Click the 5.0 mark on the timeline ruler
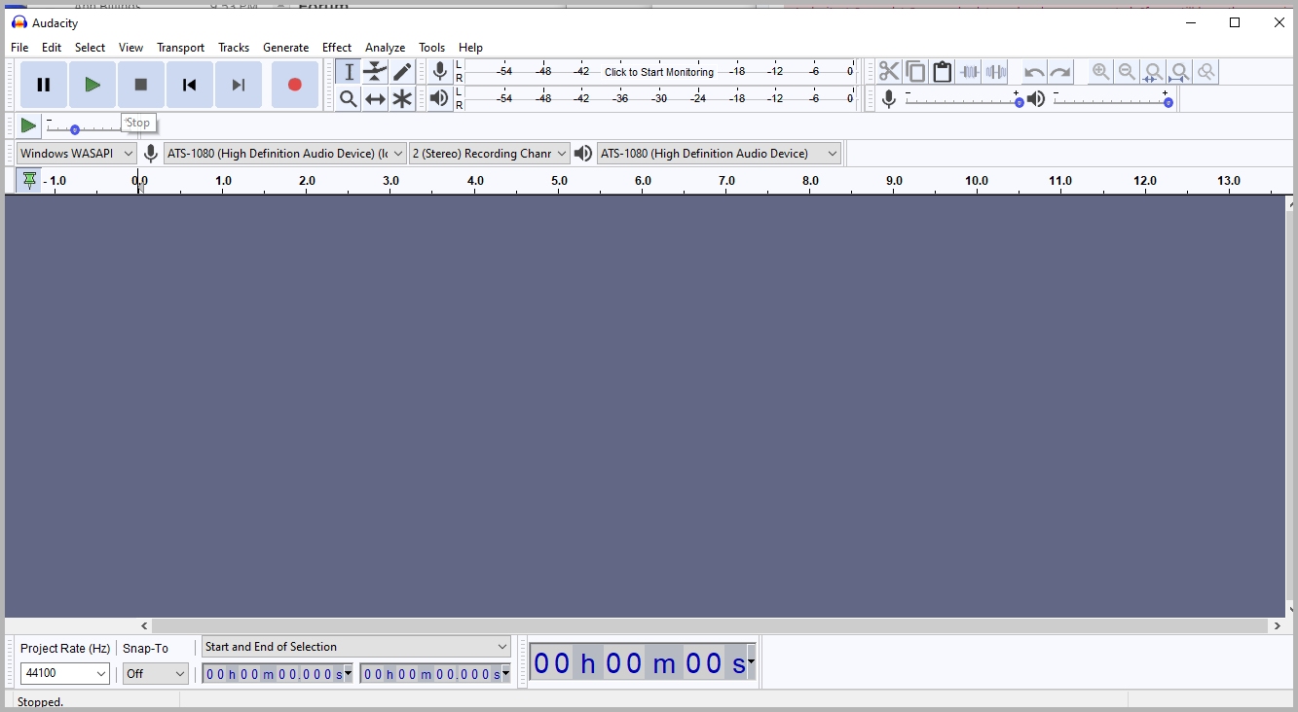Image resolution: width=1298 pixels, height=712 pixels. click(x=559, y=181)
